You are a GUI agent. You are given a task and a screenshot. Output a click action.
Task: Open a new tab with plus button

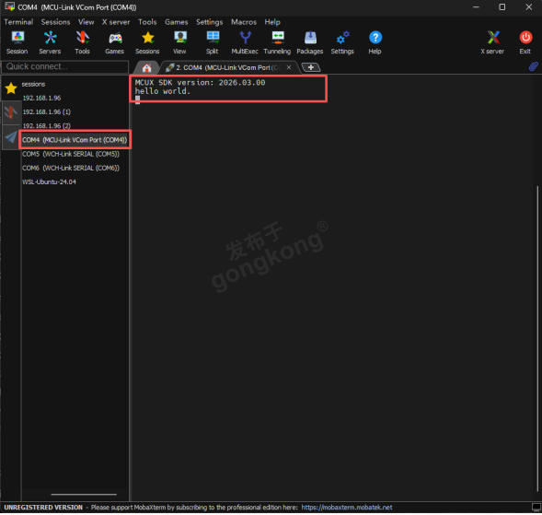pos(311,67)
